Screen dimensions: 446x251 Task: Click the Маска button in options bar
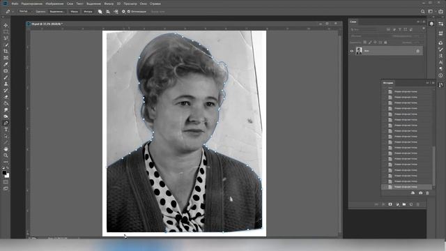point(75,12)
